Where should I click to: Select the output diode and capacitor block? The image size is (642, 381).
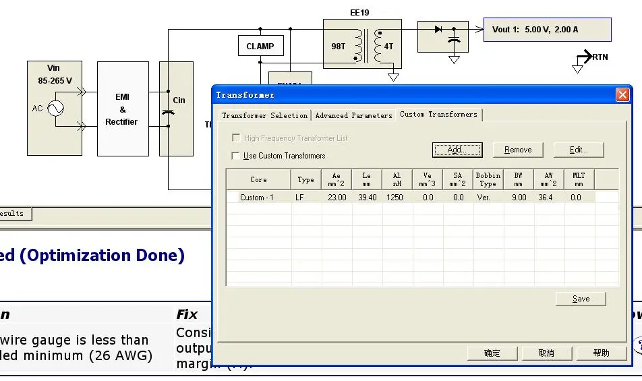443,37
